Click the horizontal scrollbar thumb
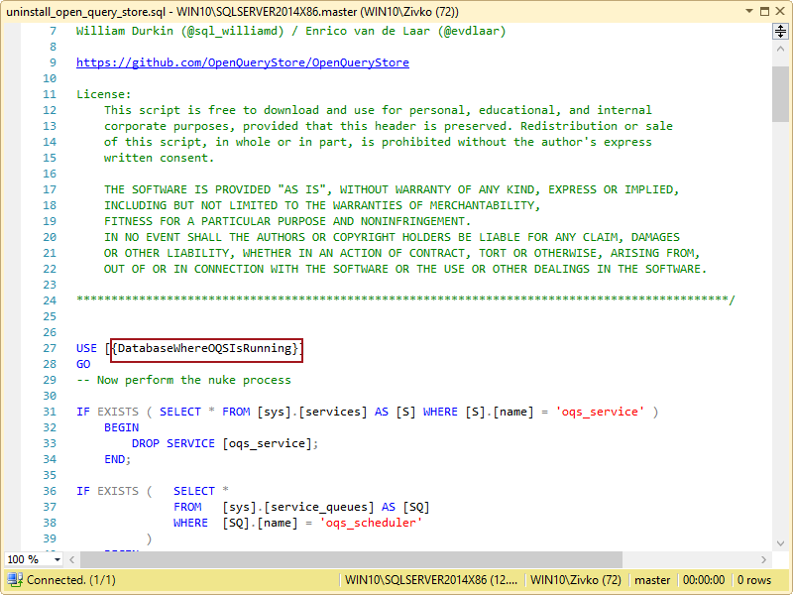 (352, 559)
